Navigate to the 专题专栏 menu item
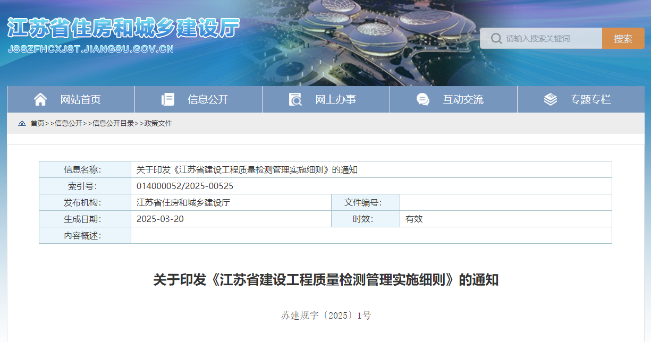 click(x=591, y=99)
